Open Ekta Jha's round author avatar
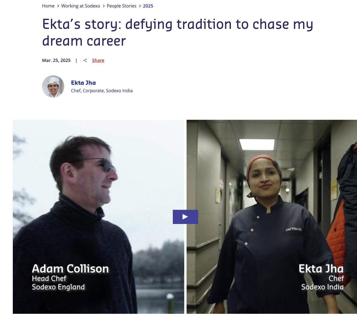 coord(53,86)
